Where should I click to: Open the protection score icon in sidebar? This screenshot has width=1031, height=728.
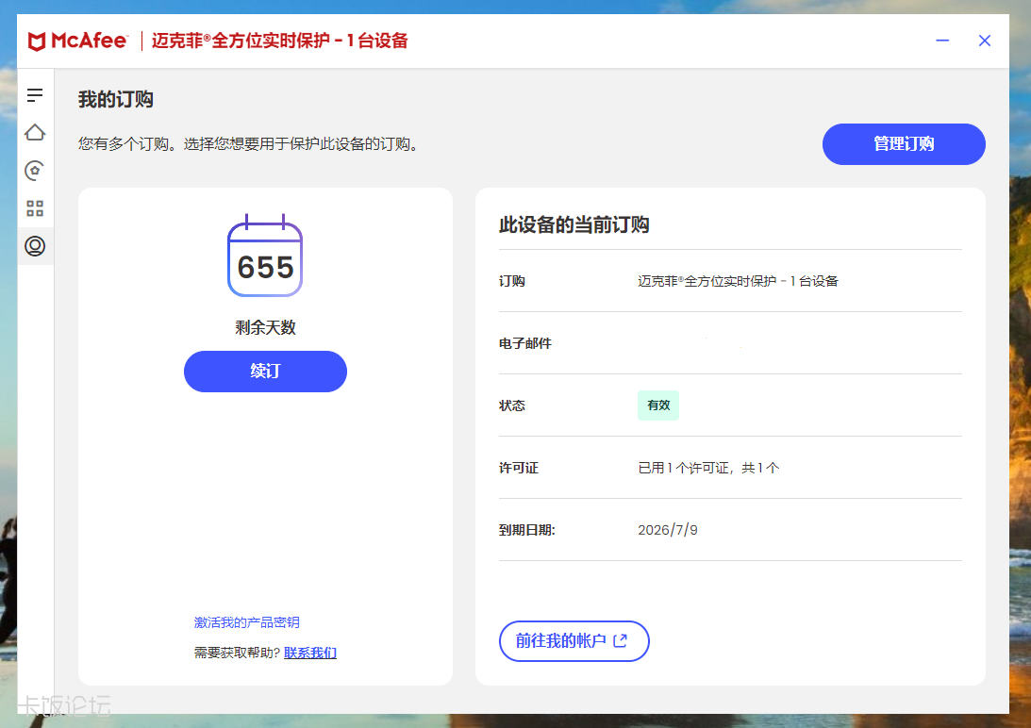pyautogui.click(x=35, y=171)
